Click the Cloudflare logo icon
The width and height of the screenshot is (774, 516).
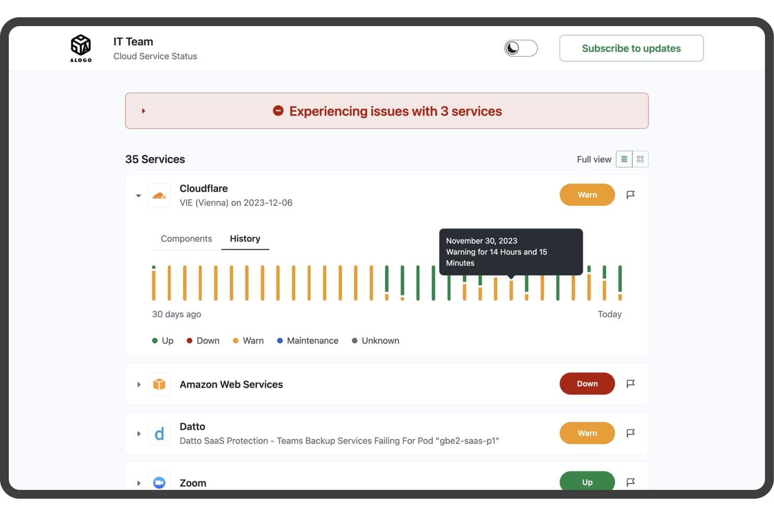click(x=160, y=196)
